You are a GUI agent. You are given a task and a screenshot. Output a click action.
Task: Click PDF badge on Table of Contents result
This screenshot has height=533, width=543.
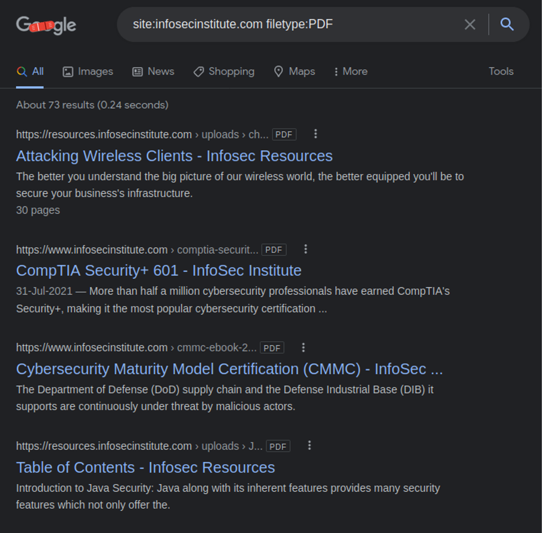(x=278, y=446)
